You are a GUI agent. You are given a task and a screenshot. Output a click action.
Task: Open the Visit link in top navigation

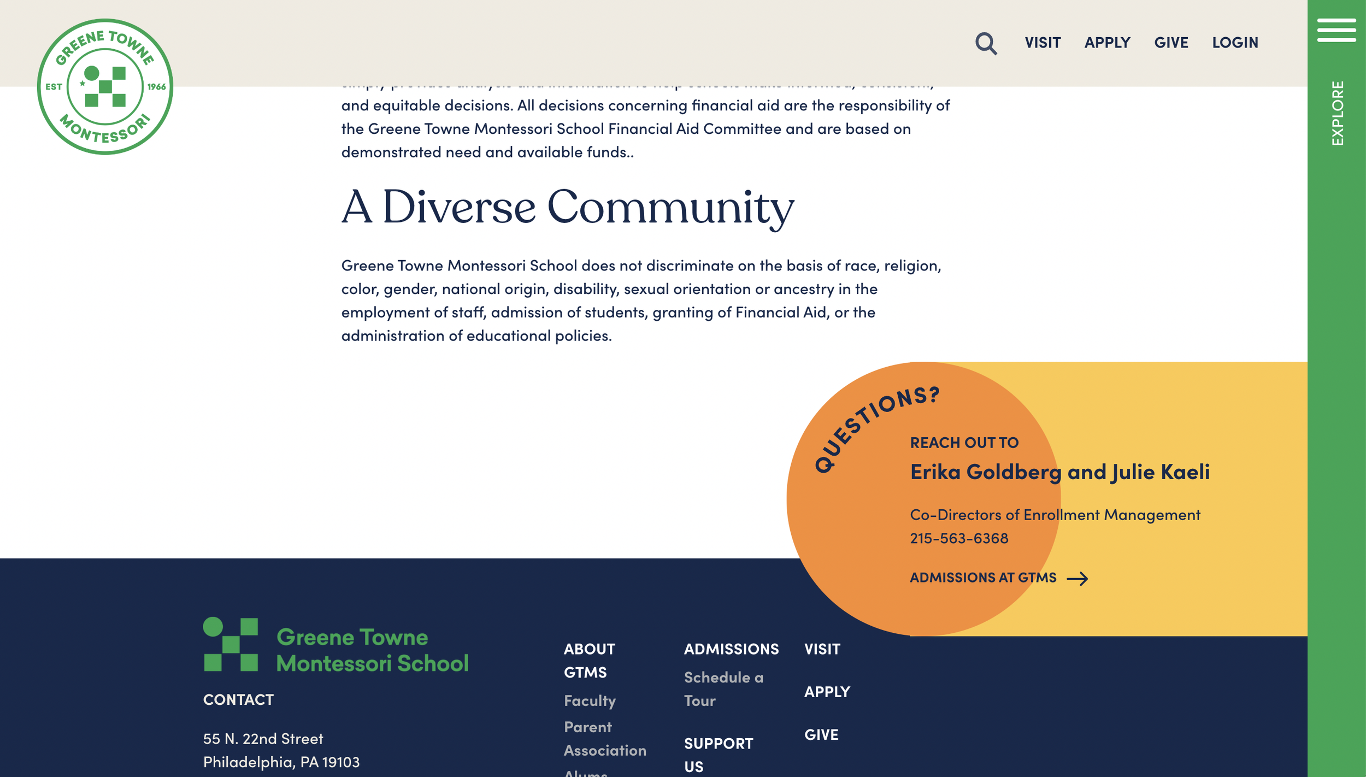(x=1043, y=43)
